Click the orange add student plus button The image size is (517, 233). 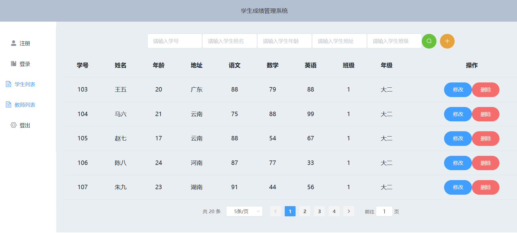point(447,41)
